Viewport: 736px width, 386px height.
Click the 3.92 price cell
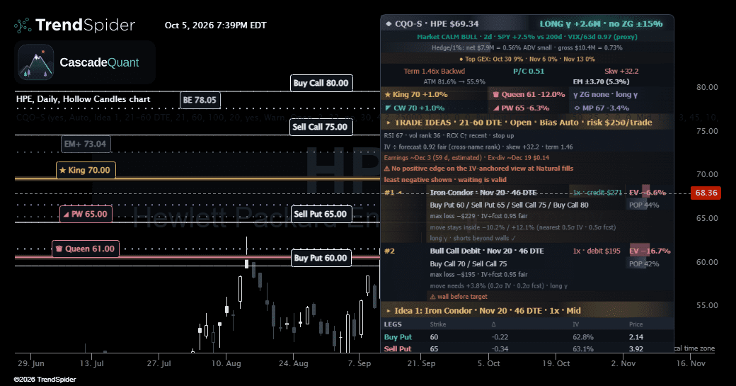[x=636, y=349]
